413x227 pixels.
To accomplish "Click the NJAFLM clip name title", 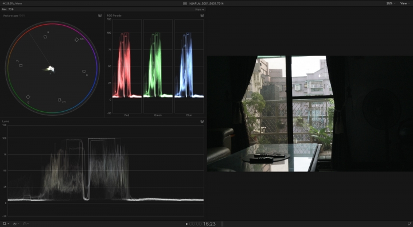I will [206, 3].
